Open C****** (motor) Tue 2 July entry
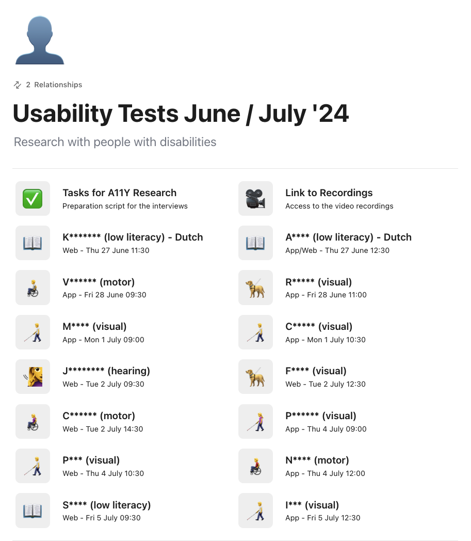Screen dimensions: 471x541 [99, 416]
